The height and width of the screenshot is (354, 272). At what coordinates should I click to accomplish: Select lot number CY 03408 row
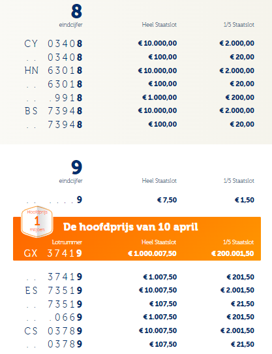[x=139, y=43]
